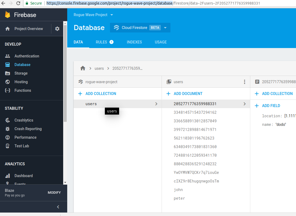Reload the page with browser refresh
296x216 pixels.
18,3
